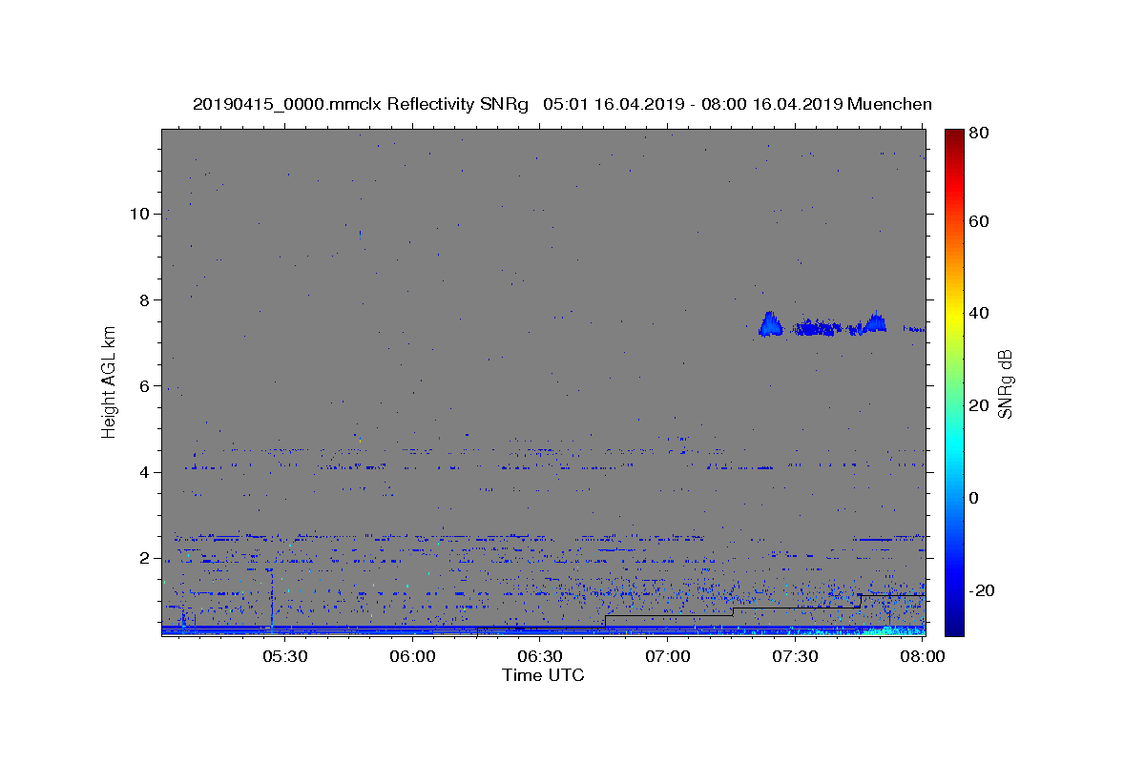Image resolution: width=1145 pixels, height=763 pixels.
Task: Click the colorbar value 0
Action: coord(974,498)
